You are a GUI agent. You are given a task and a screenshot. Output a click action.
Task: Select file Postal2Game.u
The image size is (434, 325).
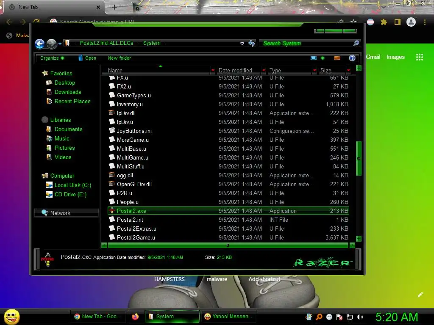136,237
